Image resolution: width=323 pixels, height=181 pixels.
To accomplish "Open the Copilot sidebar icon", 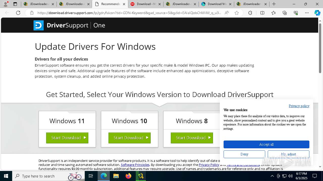I will [317, 13].
